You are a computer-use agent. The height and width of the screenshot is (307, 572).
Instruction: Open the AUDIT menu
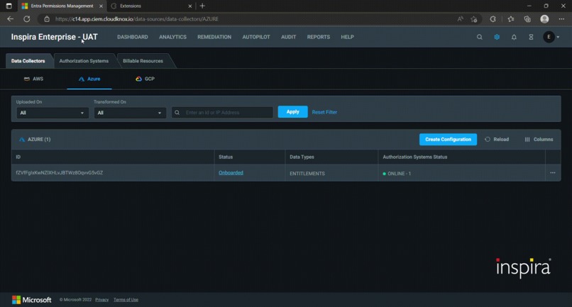[289, 37]
